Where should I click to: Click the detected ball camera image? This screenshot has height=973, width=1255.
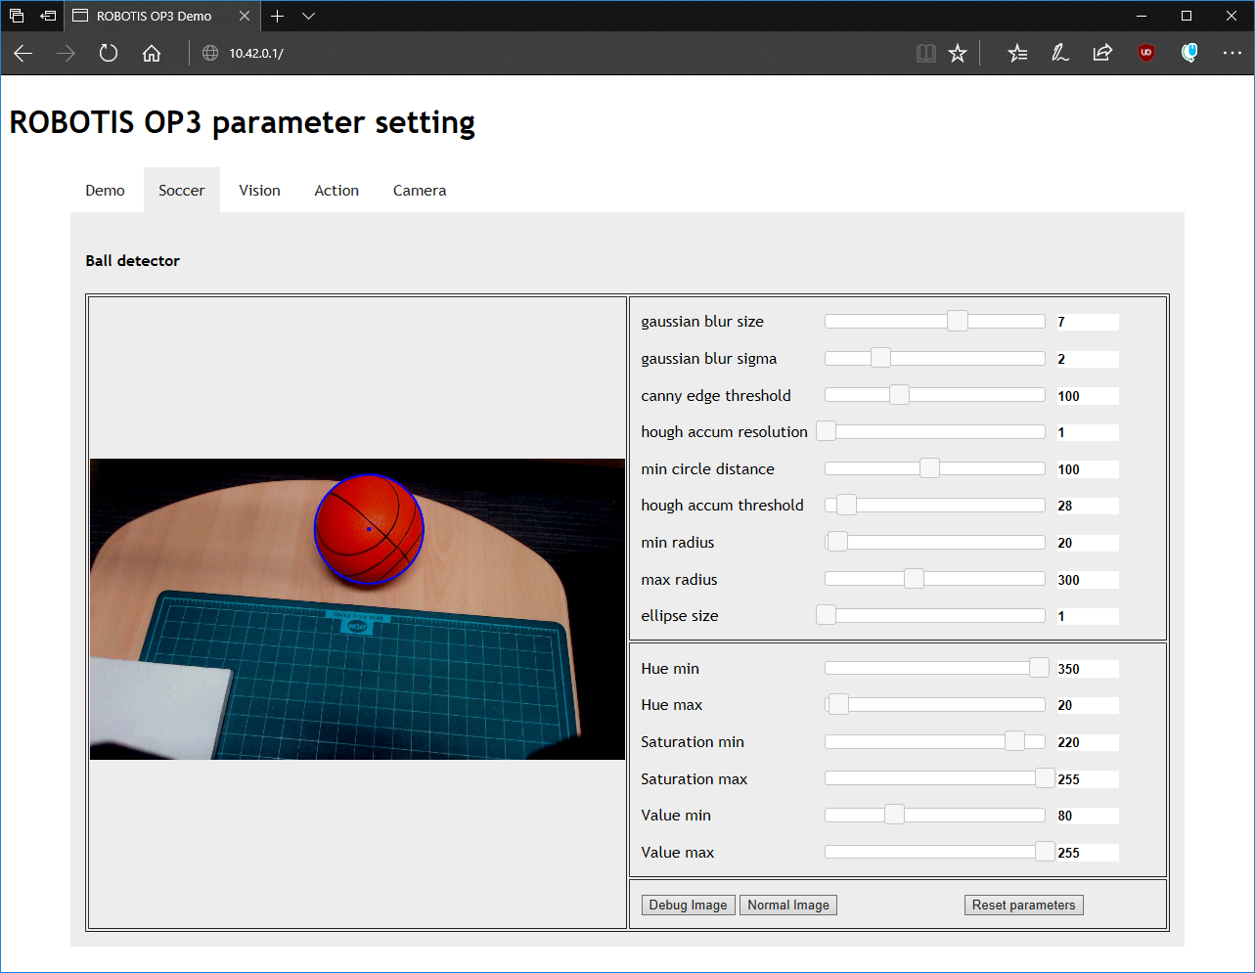pyautogui.click(x=357, y=609)
